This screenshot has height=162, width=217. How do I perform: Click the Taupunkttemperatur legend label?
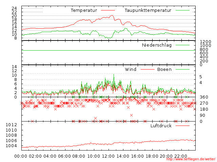(x=148, y=10)
